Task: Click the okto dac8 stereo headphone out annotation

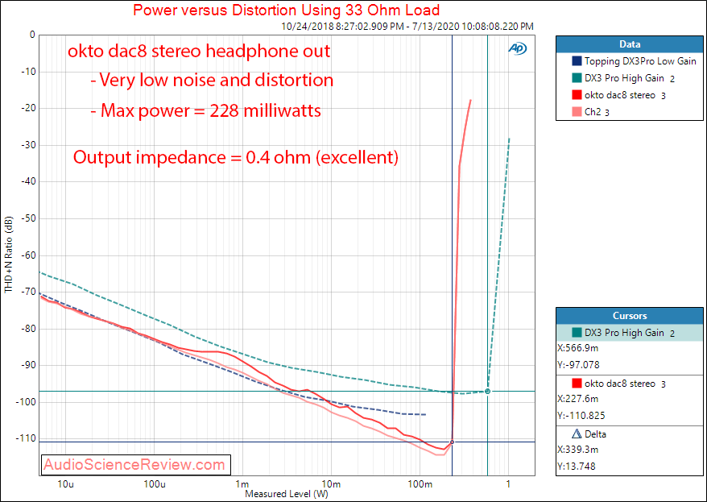Action: 199,51
